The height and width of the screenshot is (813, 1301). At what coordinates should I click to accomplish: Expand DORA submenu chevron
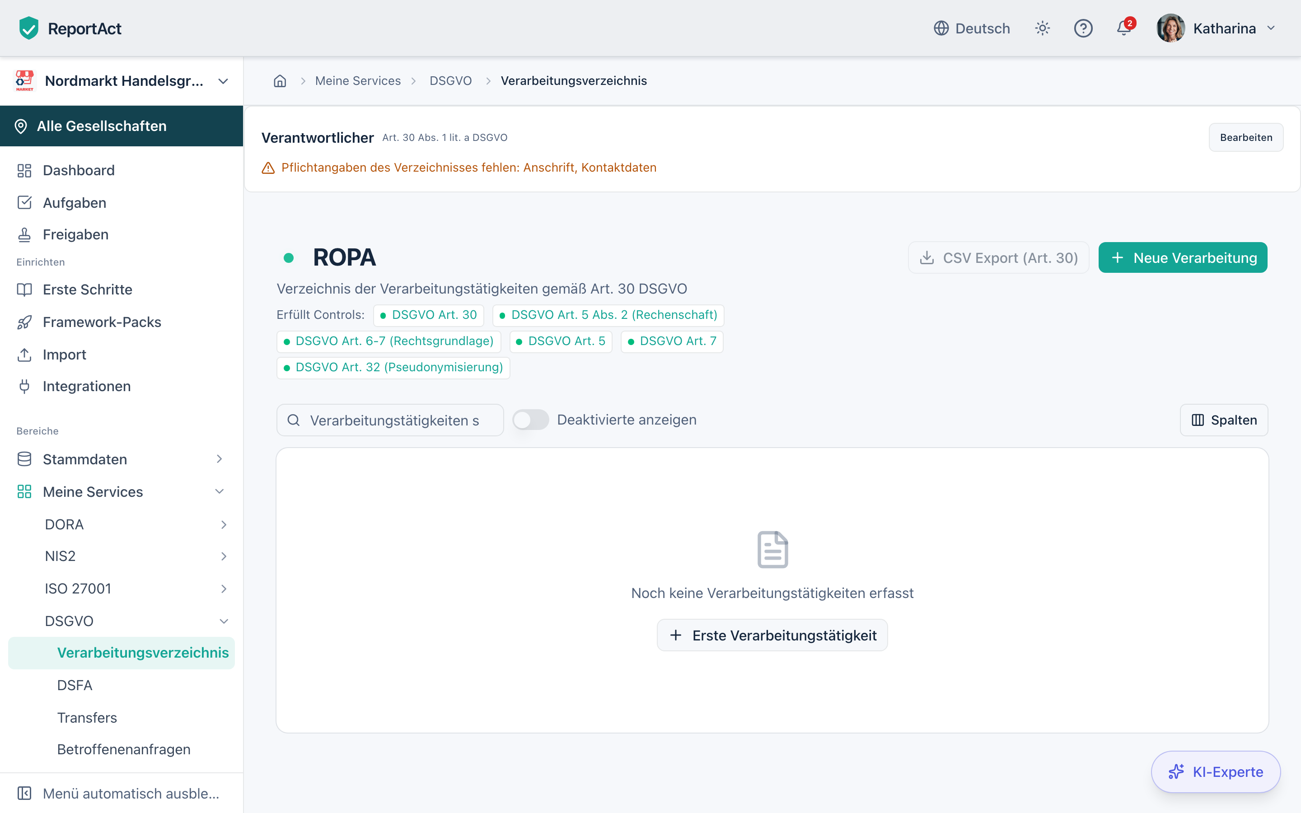224,525
